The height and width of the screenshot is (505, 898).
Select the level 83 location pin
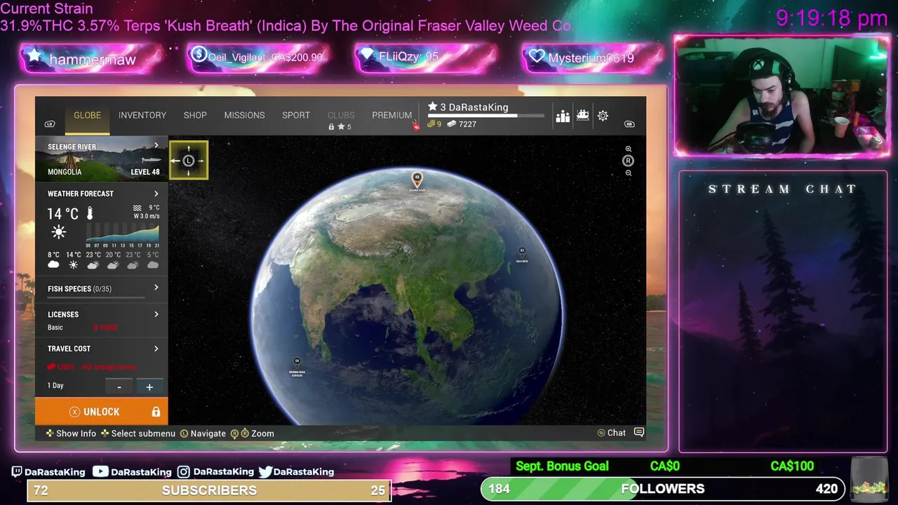[522, 252]
